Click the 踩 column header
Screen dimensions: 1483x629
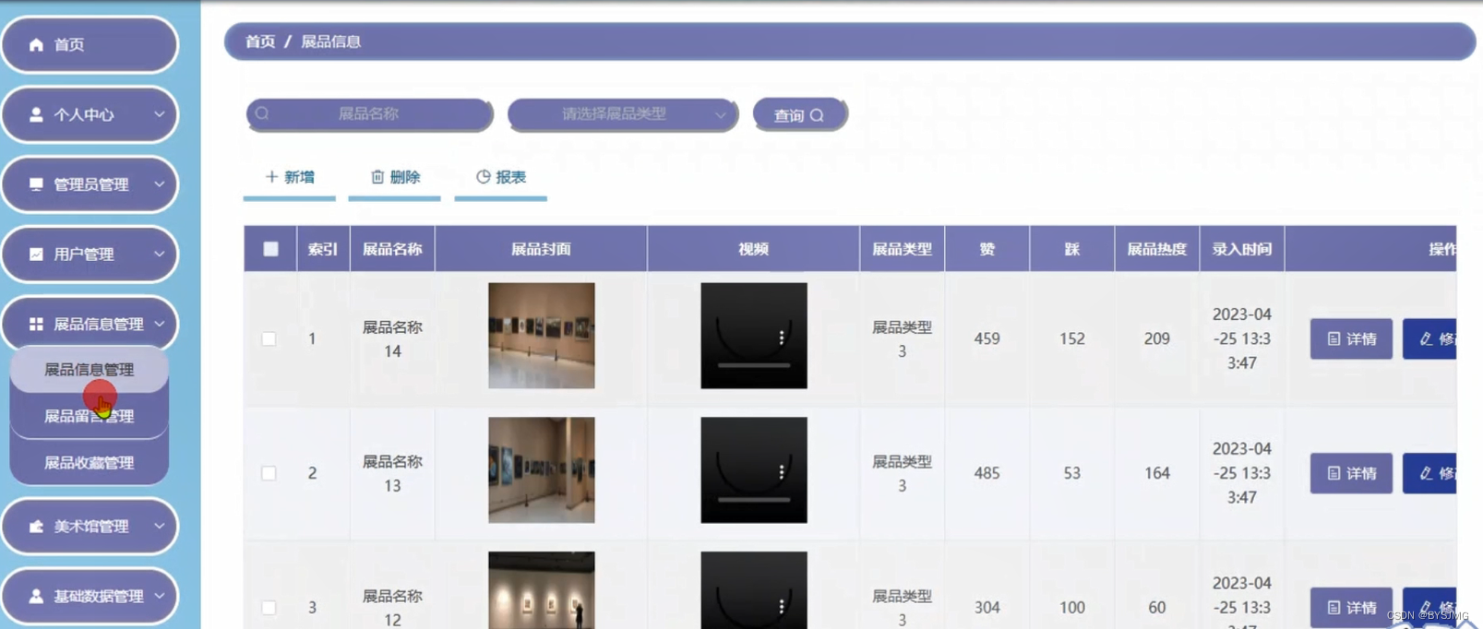tap(1072, 249)
